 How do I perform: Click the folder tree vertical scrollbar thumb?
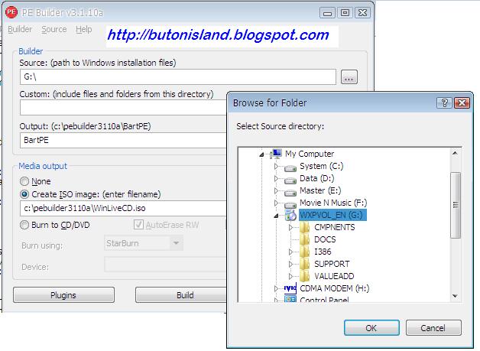pyautogui.click(x=456, y=205)
